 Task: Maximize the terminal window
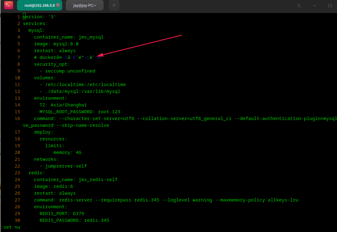330,6
